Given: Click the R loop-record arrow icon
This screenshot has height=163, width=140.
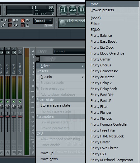Looking at the screenshot, I should pyautogui.click(x=16, y=20).
